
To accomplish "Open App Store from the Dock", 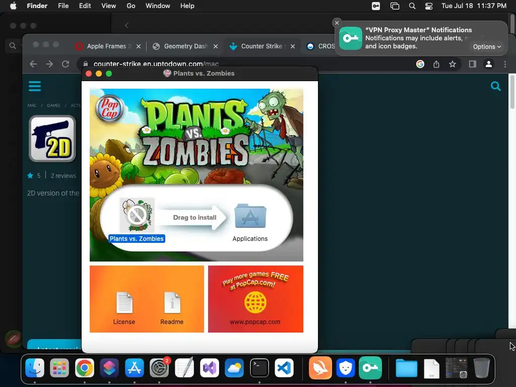I will coord(134,368).
